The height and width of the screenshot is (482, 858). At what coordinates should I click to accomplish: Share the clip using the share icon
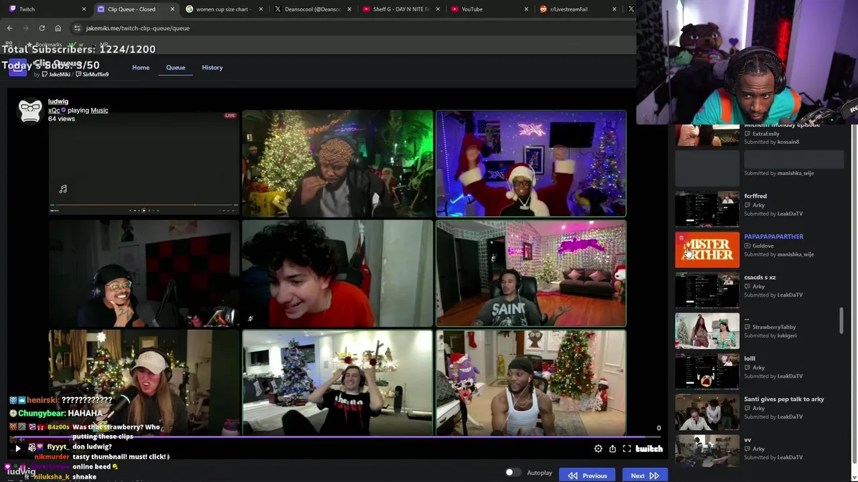(x=613, y=449)
